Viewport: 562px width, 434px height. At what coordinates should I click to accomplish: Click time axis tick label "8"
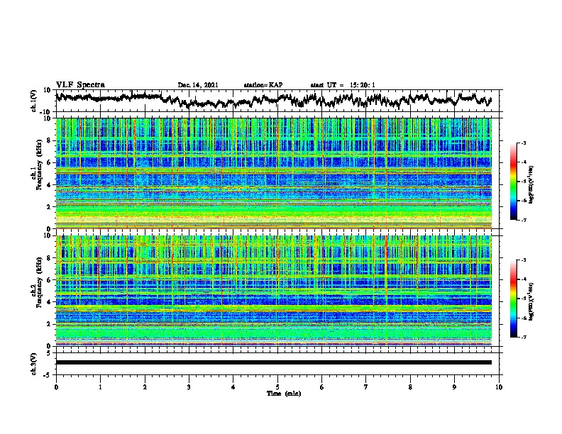click(410, 387)
